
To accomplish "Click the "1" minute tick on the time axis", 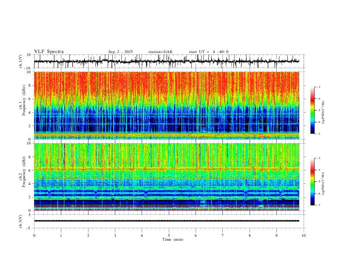I will coord(61,236).
